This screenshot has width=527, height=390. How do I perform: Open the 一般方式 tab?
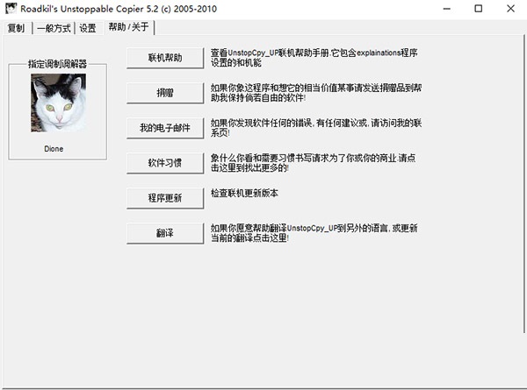click(54, 28)
